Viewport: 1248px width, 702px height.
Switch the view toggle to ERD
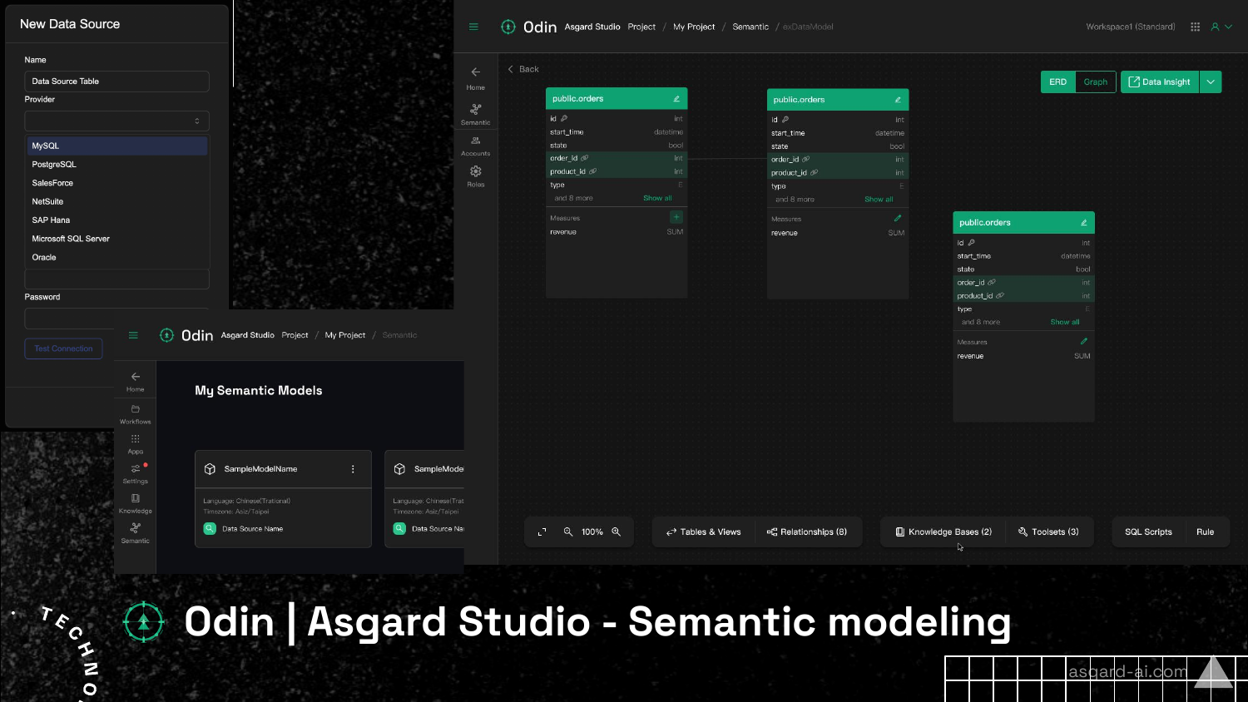1057,82
